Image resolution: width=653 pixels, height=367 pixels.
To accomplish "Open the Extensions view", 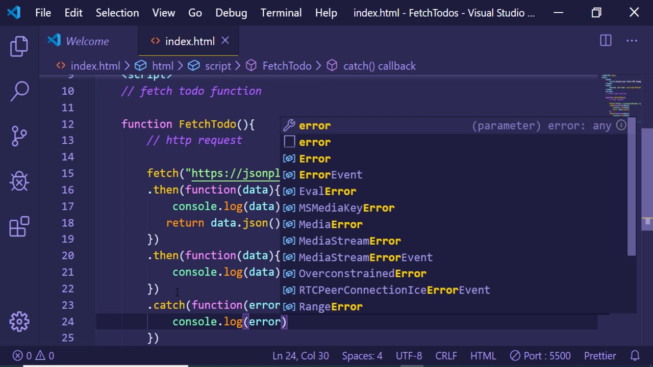I will pyautogui.click(x=19, y=227).
